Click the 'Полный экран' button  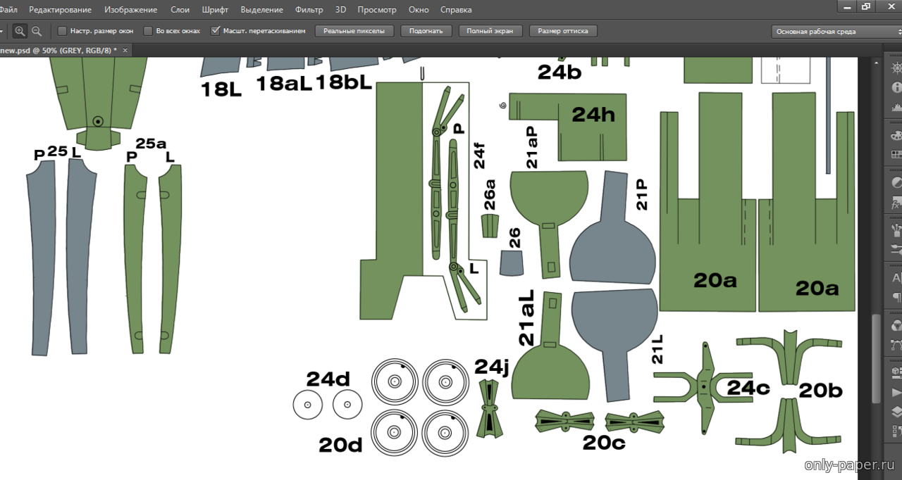tap(490, 31)
